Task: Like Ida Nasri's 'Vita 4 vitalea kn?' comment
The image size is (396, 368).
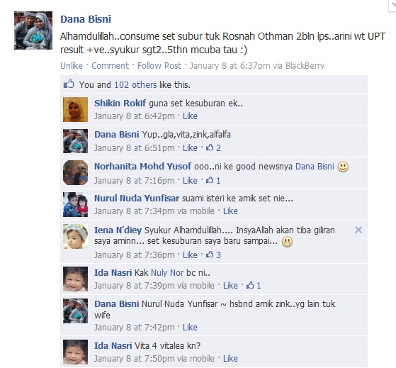Action: 230,358
